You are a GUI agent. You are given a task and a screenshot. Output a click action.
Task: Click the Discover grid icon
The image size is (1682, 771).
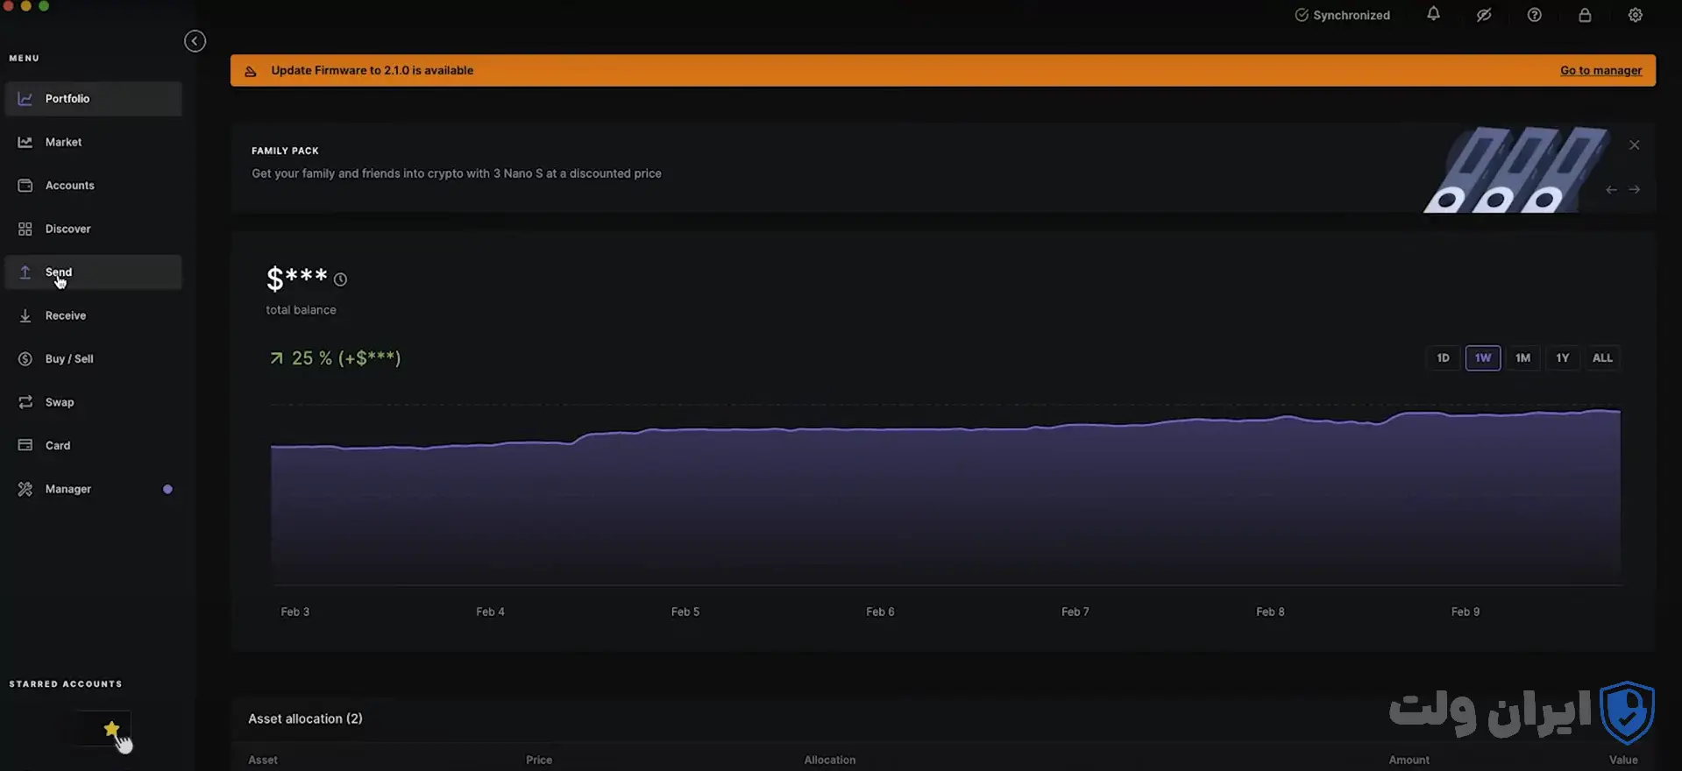[x=25, y=229]
